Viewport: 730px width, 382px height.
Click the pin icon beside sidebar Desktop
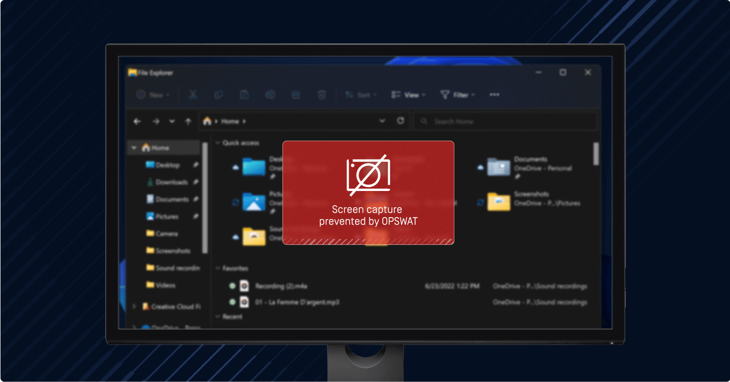coord(196,165)
